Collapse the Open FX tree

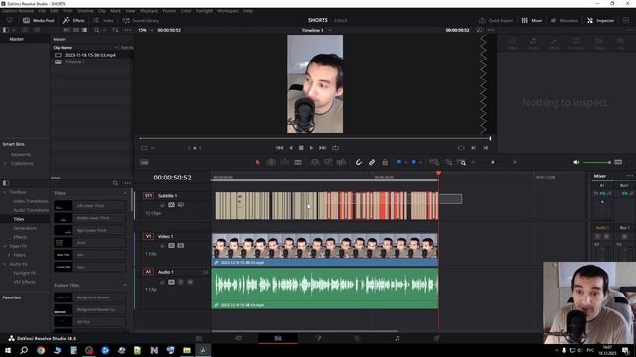(x=5, y=246)
